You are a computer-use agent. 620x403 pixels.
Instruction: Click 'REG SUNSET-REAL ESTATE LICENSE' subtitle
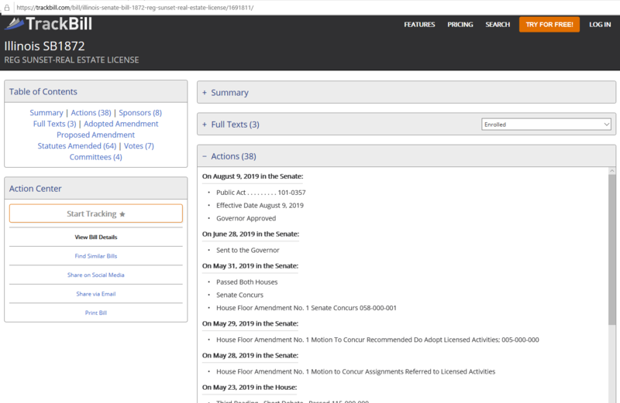tap(71, 60)
